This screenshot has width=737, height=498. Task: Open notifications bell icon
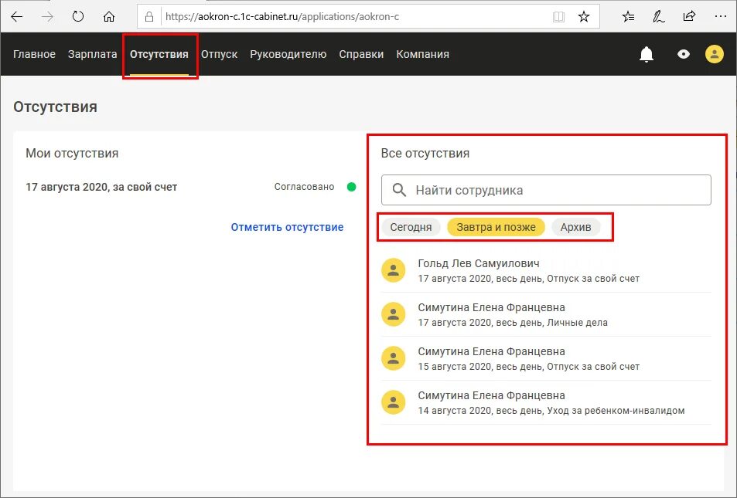pyautogui.click(x=647, y=55)
